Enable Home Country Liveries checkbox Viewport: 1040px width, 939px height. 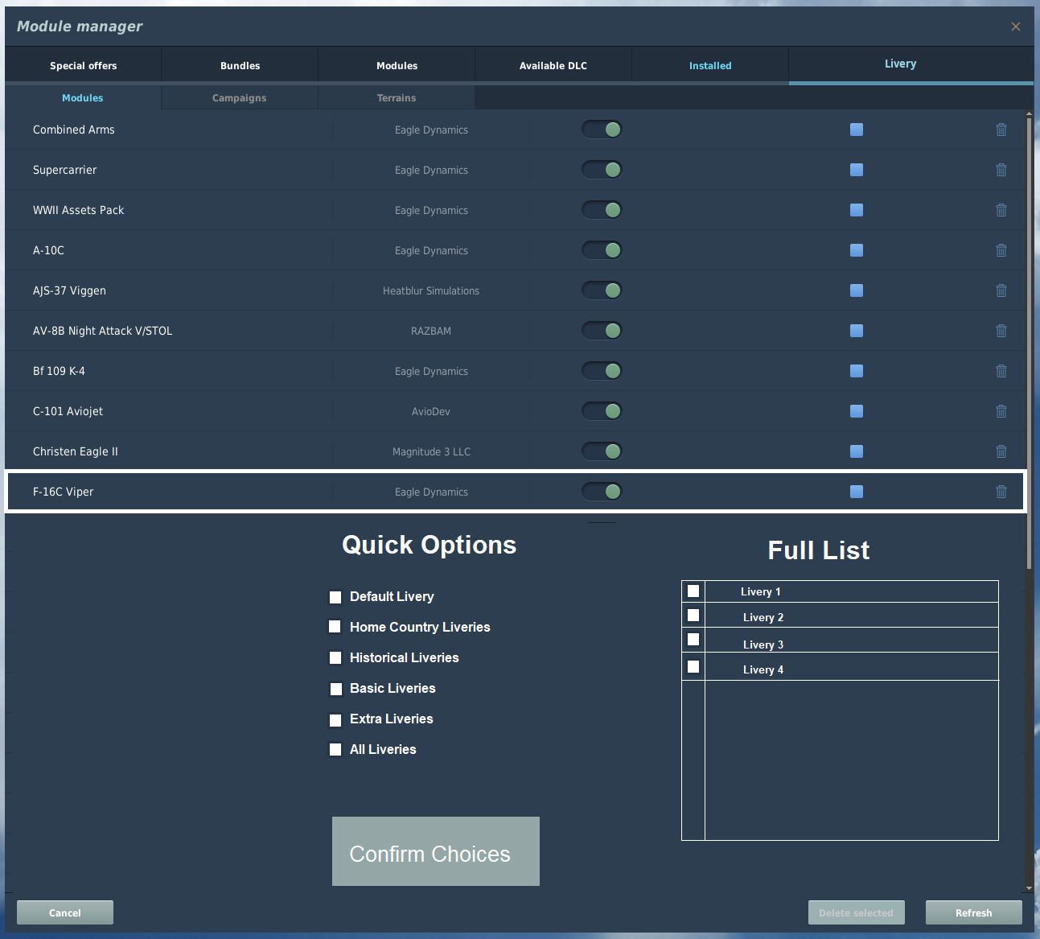(335, 626)
